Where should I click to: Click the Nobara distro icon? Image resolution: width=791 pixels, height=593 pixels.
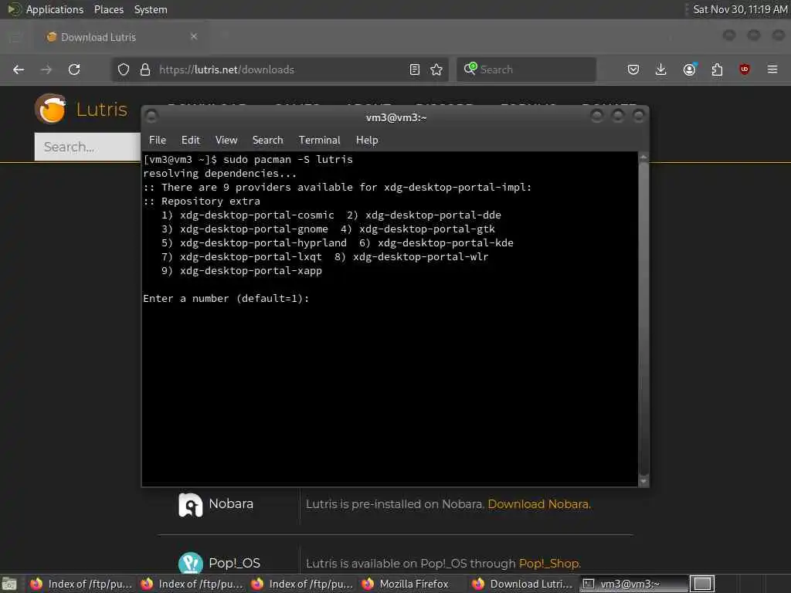pos(190,505)
